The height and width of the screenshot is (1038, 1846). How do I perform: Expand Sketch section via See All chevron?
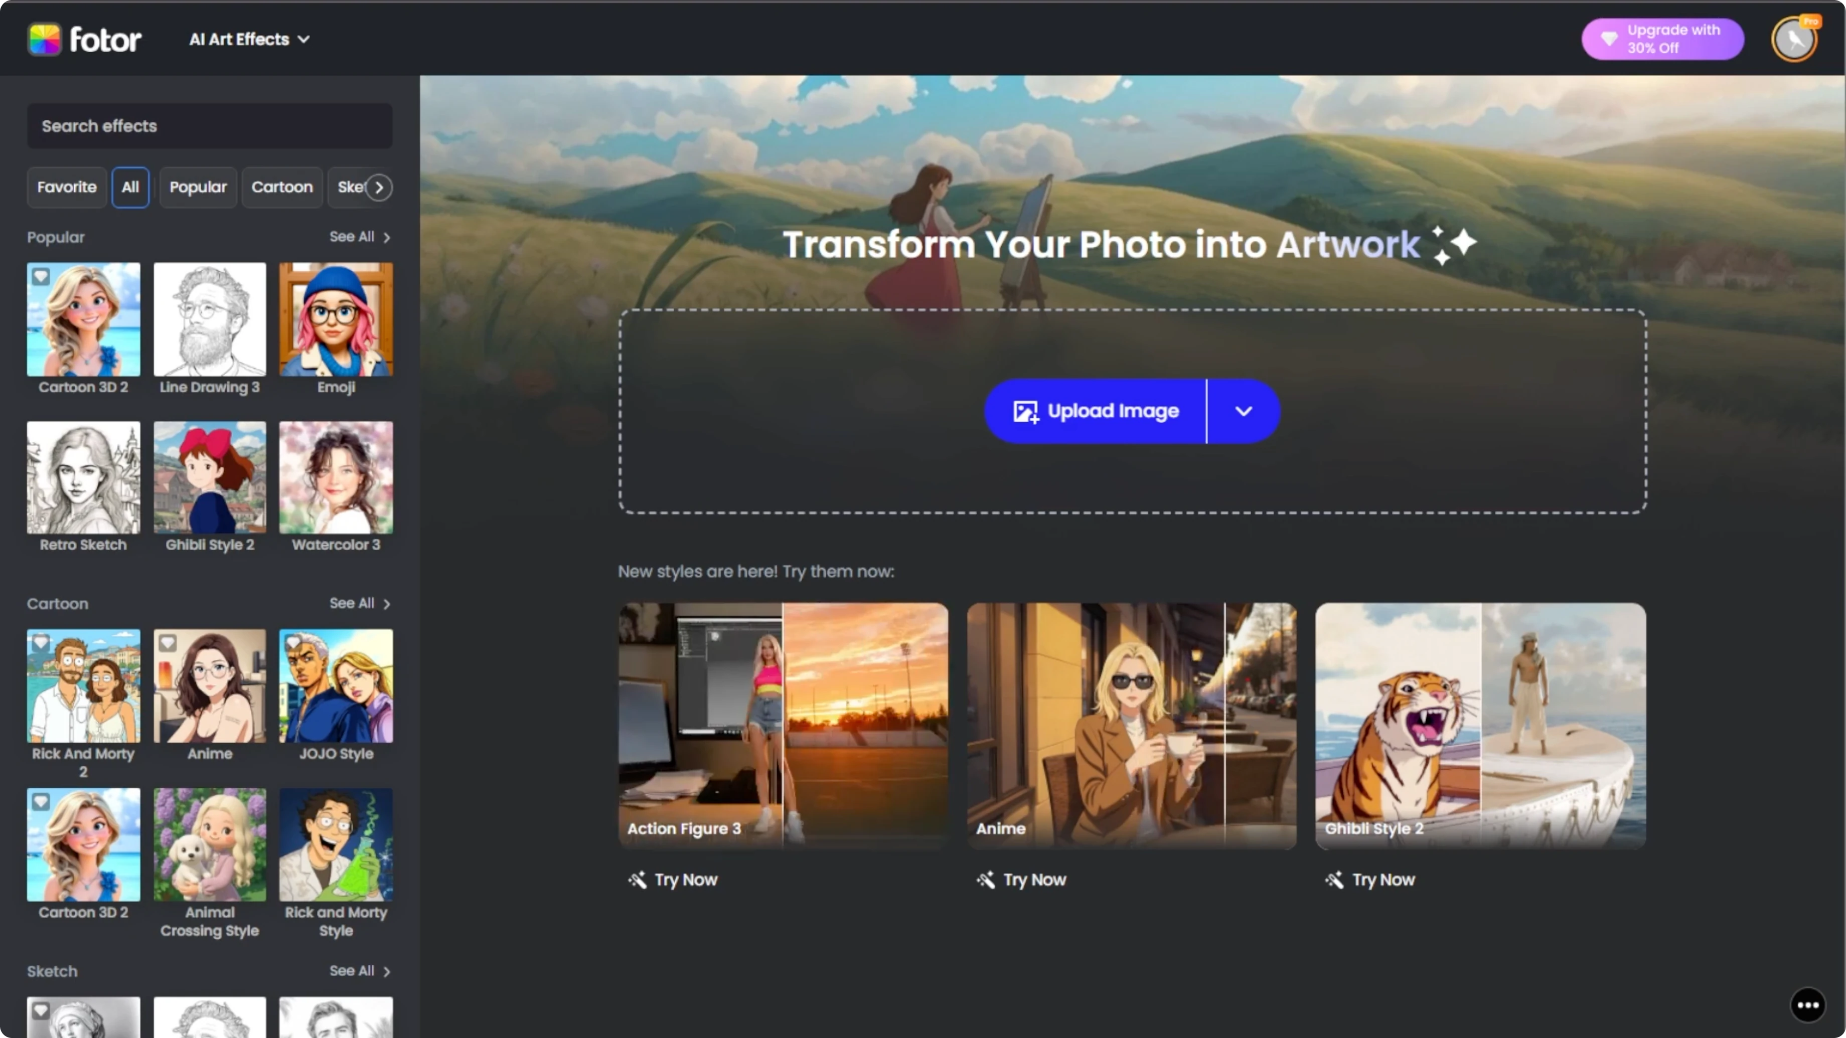[x=387, y=971]
